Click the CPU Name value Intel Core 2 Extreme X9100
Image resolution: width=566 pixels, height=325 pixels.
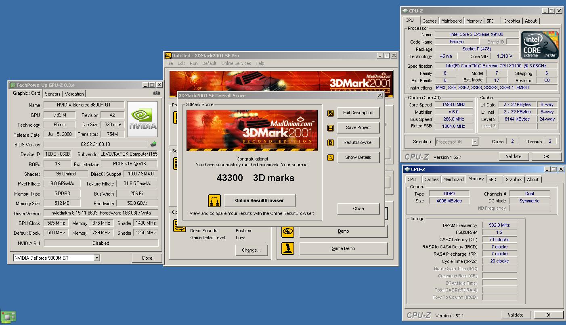click(477, 35)
